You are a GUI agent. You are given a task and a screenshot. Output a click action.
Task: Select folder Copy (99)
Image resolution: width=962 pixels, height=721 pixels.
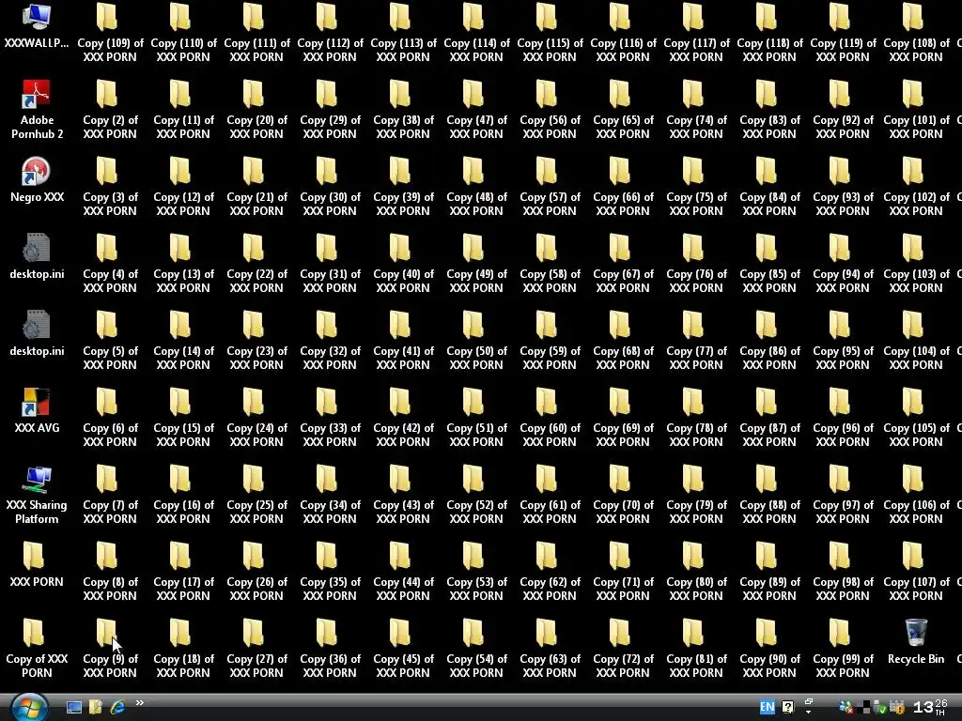pos(843,649)
